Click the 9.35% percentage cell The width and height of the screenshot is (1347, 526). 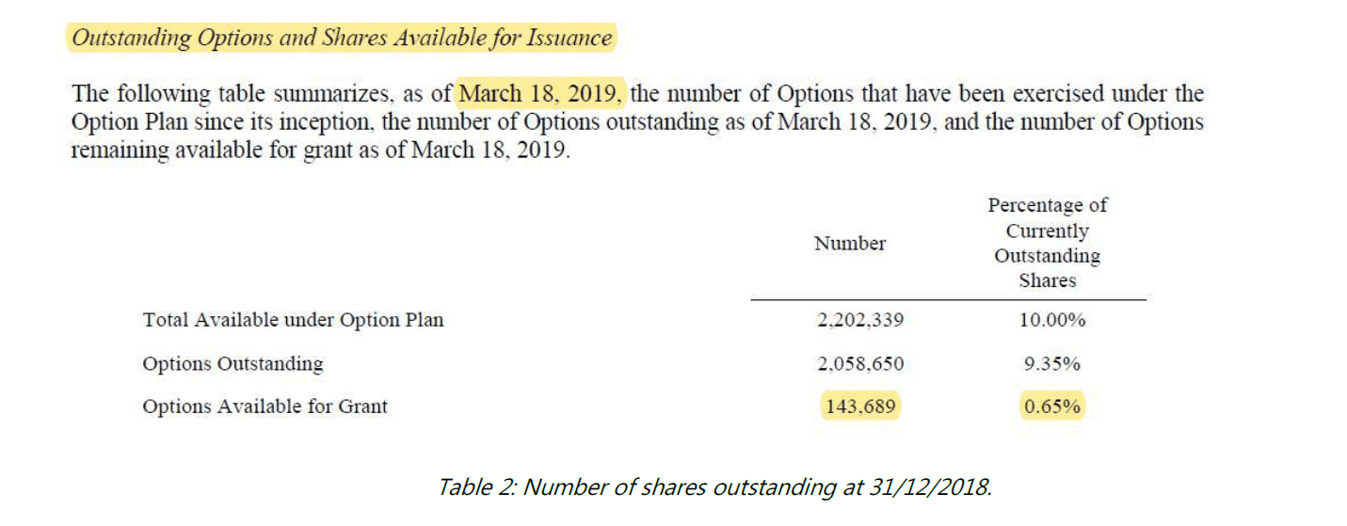click(x=1052, y=363)
